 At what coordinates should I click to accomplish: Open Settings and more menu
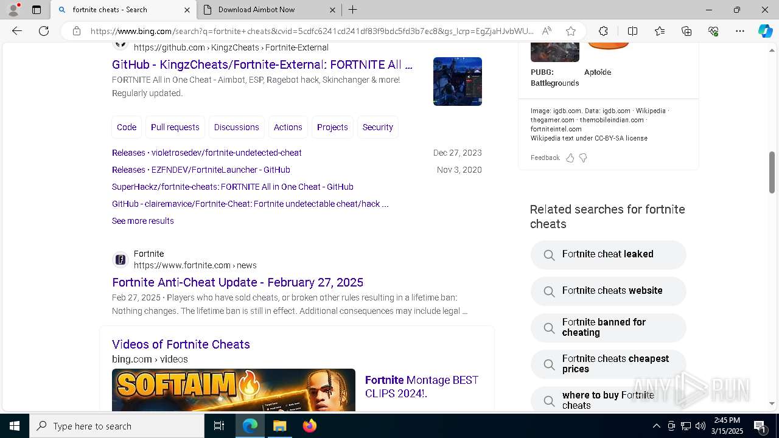coord(740,31)
